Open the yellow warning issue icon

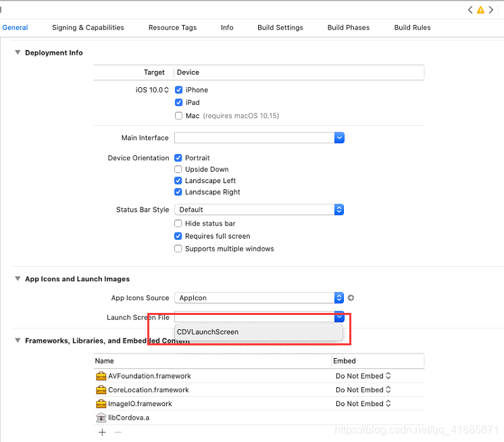[480, 10]
